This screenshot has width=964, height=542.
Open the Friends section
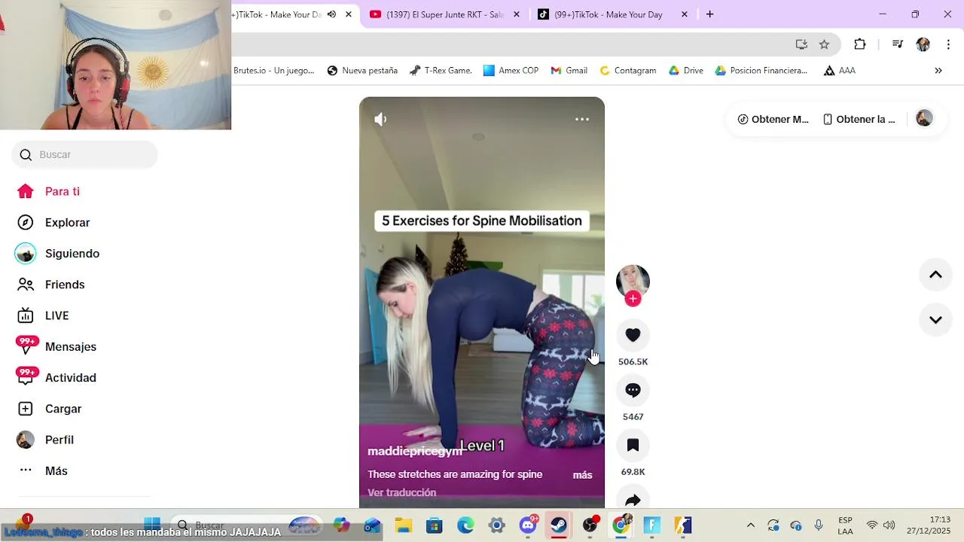[50, 285]
